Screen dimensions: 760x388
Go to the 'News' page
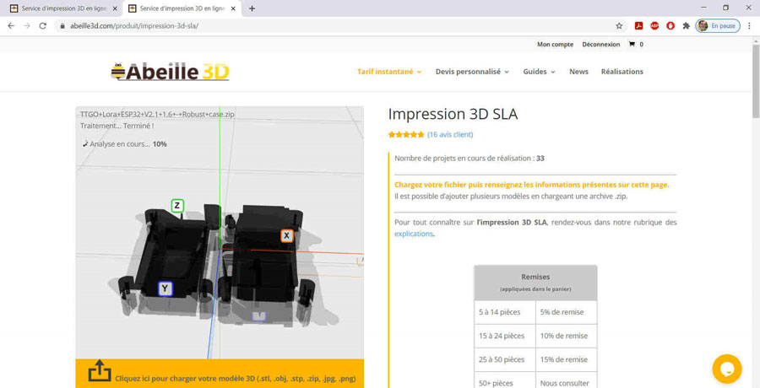578,71
